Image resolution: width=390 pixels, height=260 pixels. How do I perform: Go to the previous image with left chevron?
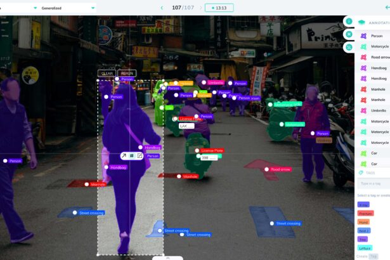162,8
